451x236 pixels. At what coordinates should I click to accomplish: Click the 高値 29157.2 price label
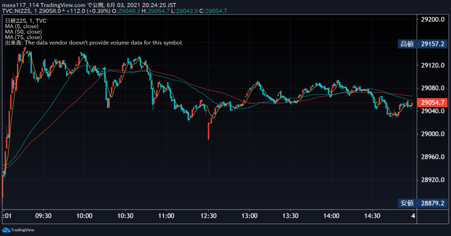[422, 44]
